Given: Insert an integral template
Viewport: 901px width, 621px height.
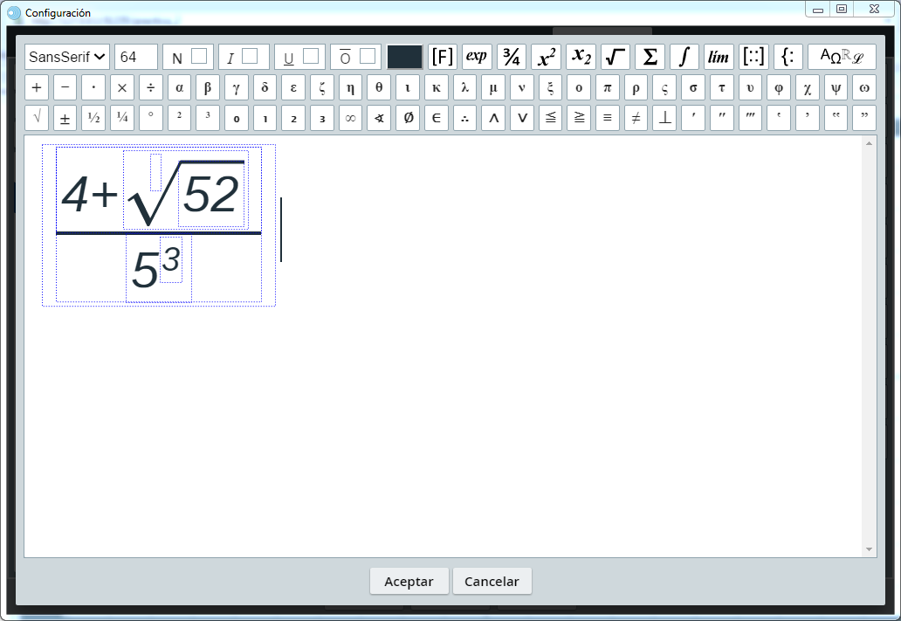Looking at the screenshot, I should click(x=684, y=57).
